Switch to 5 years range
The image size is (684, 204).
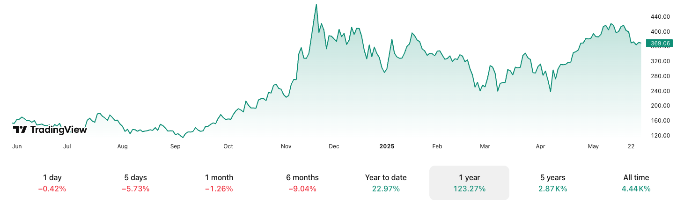(553, 183)
